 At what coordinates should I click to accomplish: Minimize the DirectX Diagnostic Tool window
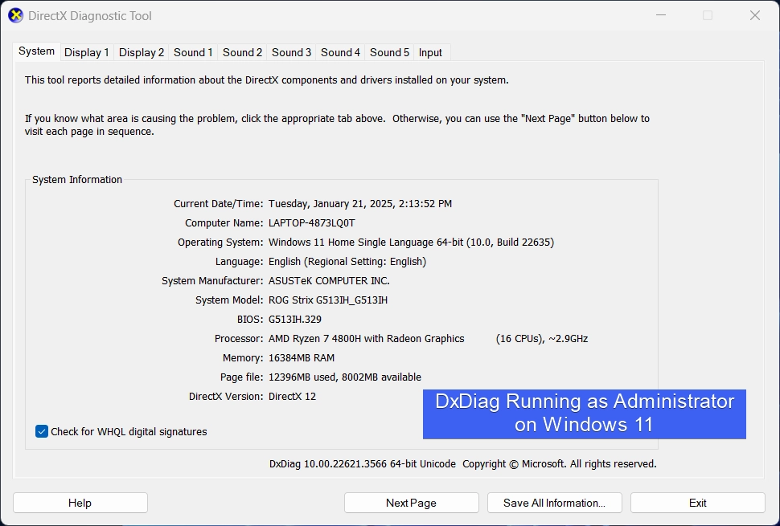tap(661, 15)
